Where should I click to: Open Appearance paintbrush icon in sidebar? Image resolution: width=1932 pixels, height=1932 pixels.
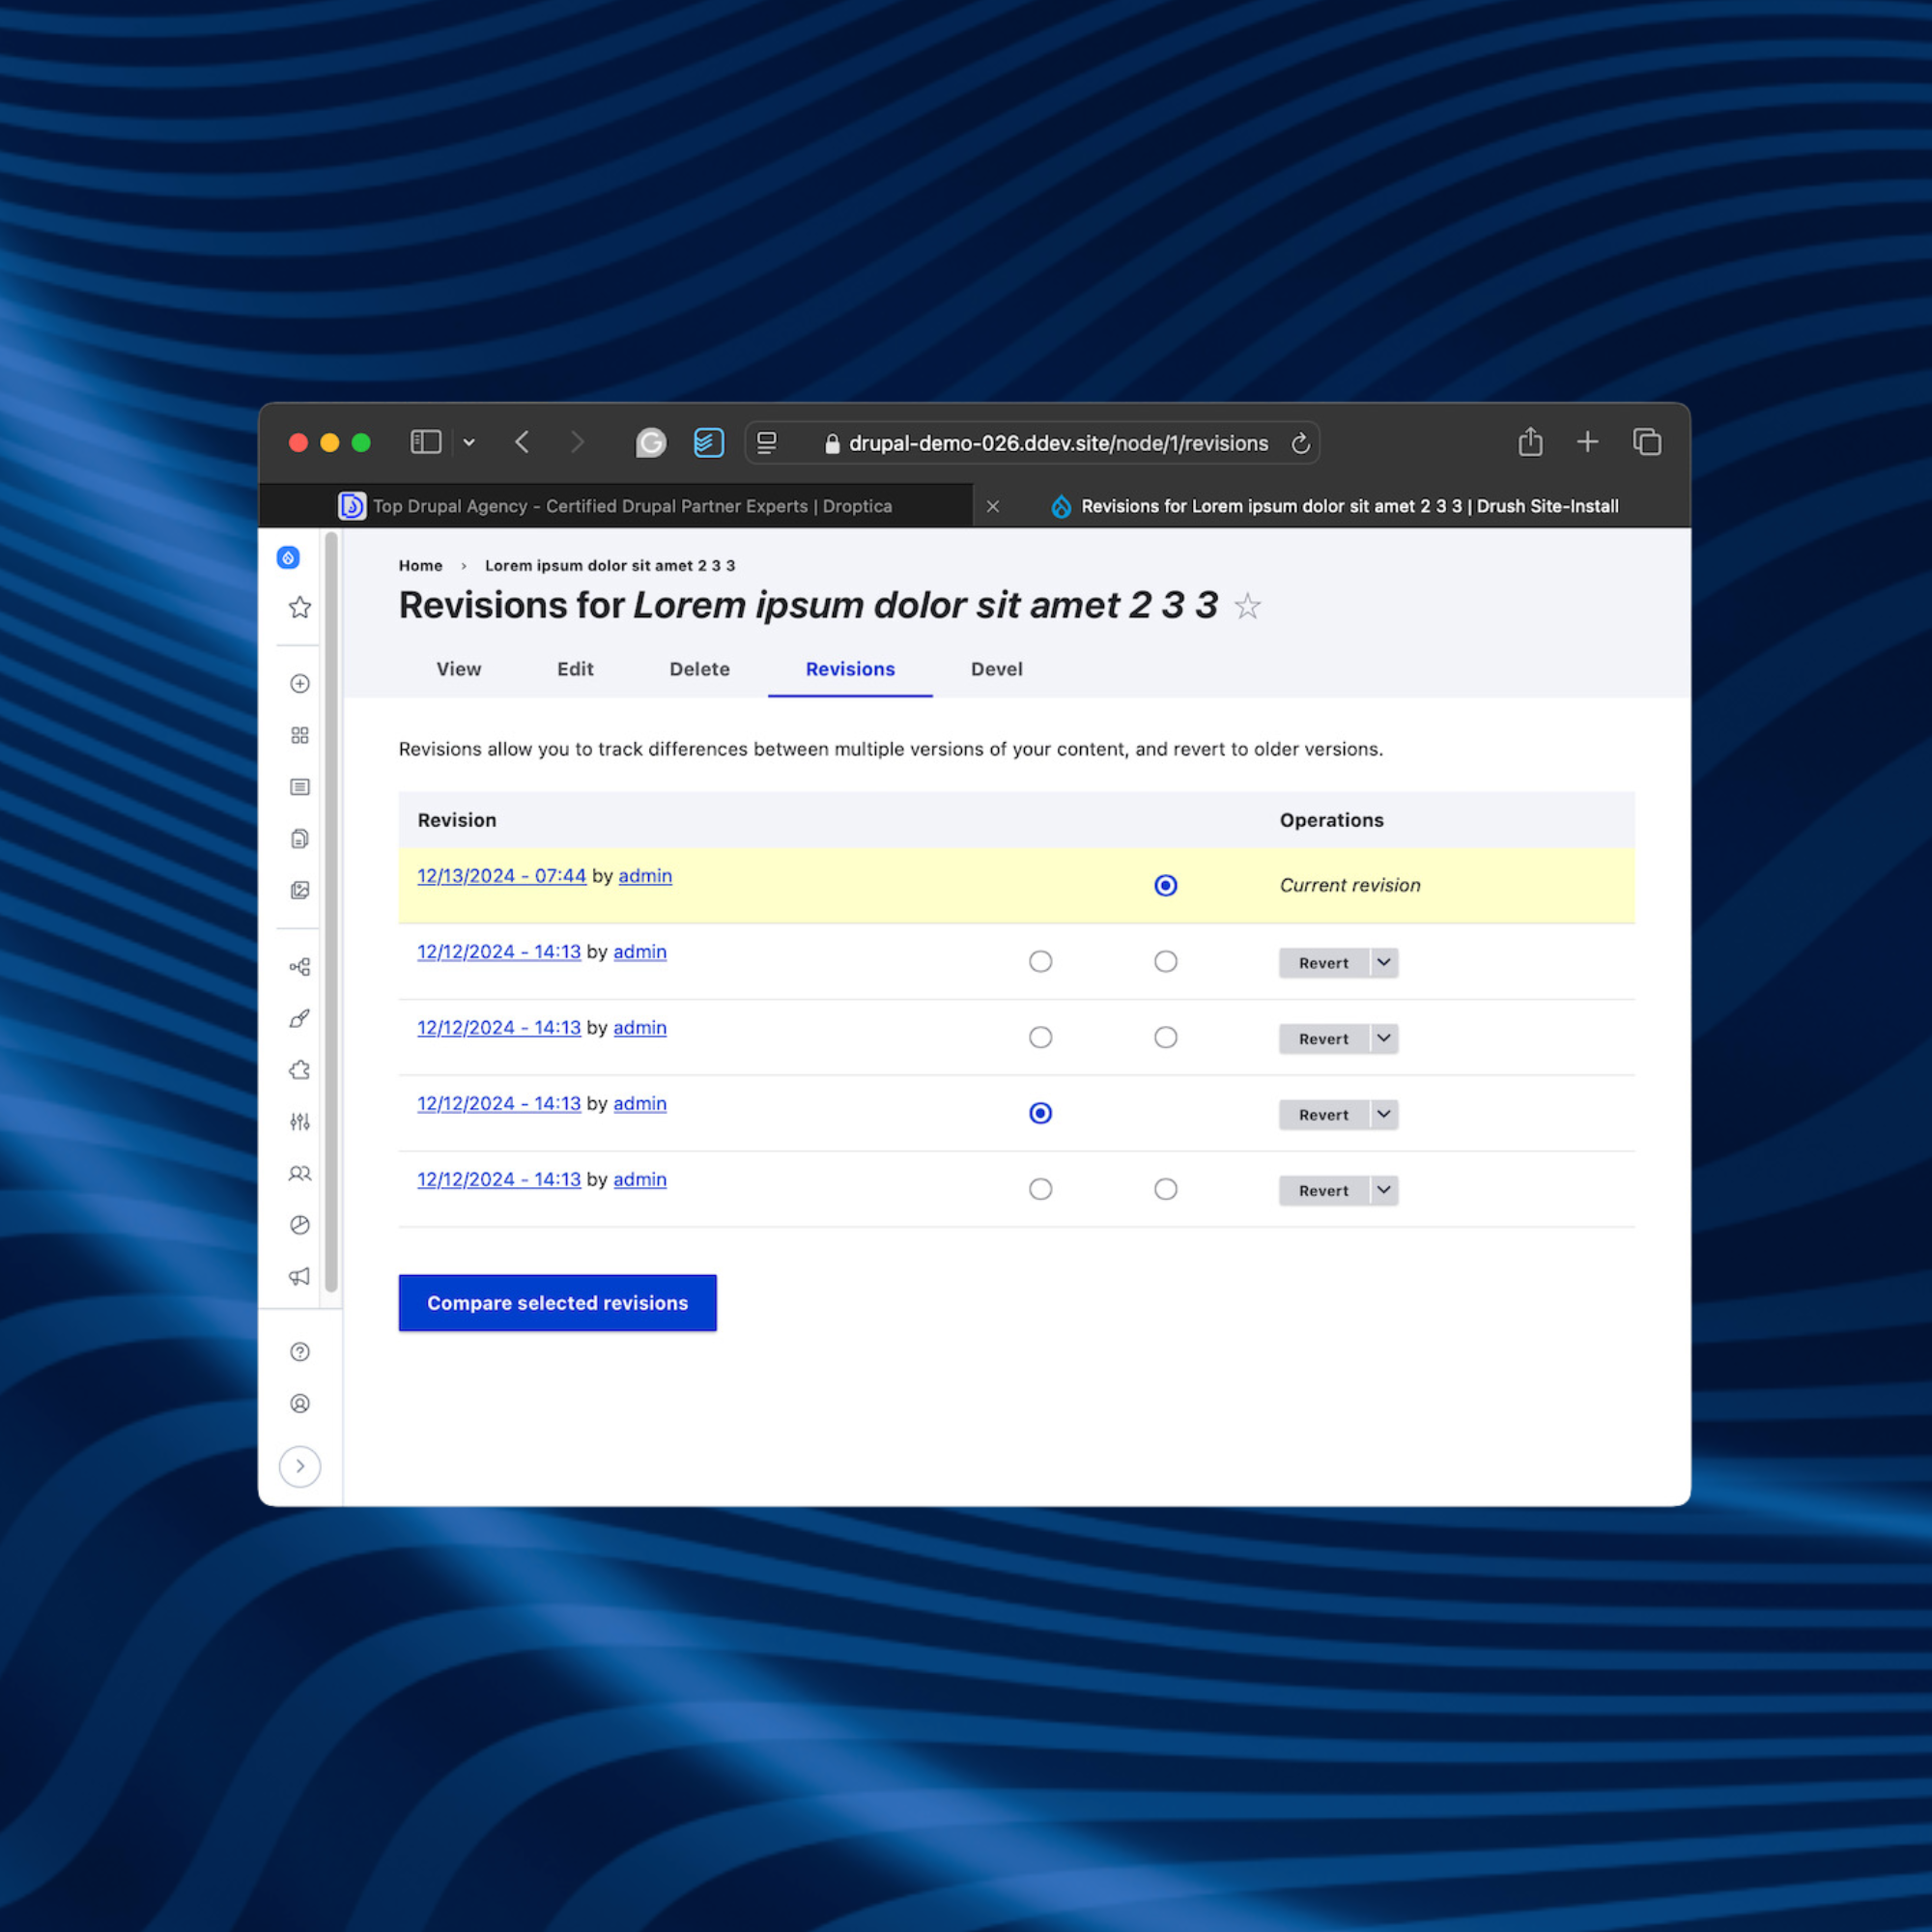(x=299, y=1019)
